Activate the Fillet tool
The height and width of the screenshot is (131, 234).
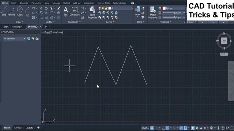(51, 13)
